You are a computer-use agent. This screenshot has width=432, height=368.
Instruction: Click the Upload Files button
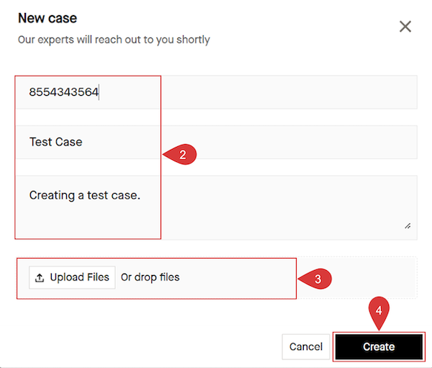tap(72, 277)
